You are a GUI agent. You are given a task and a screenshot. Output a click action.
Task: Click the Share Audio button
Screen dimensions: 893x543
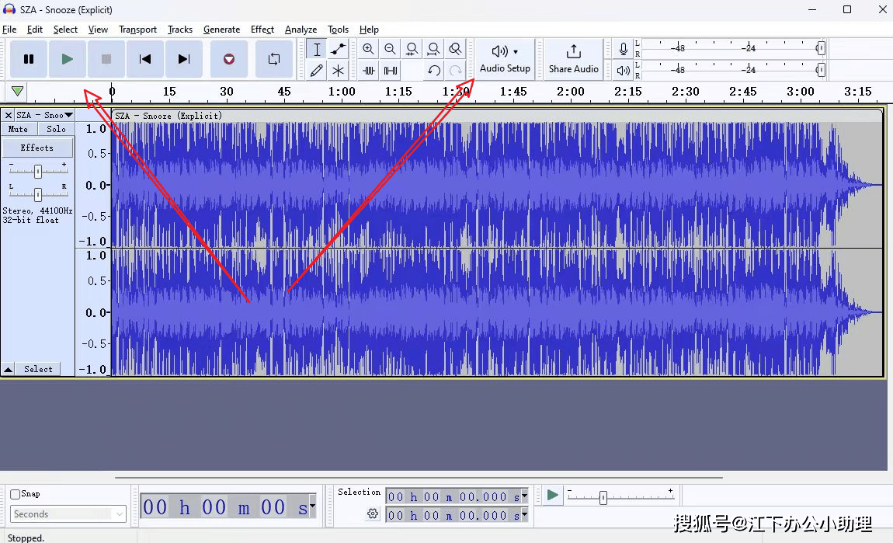(574, 59)
